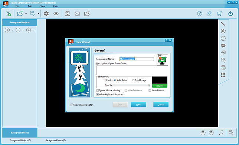The height and width of the screenshot is (145, 239).
Task: Select the diagonal line tool in right sidebar
Action: (x=223, y=24)
